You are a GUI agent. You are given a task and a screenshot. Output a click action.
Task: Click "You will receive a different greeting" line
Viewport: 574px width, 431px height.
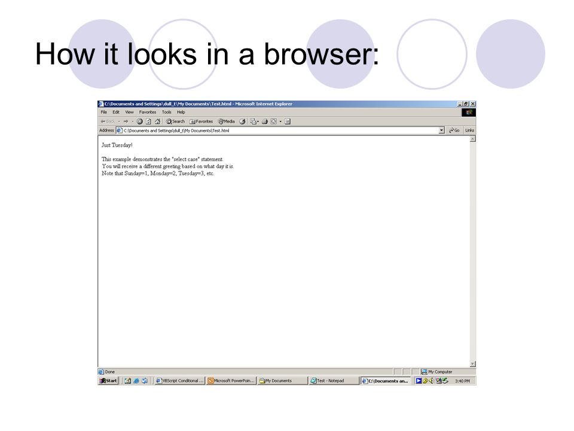click(167, 166)
